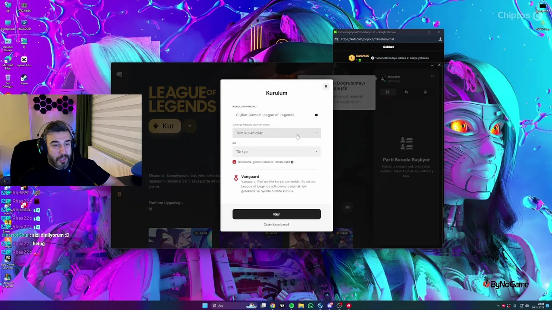Open Google Chrome from the taskbar

pyautogui.click(x=273, y=306)
